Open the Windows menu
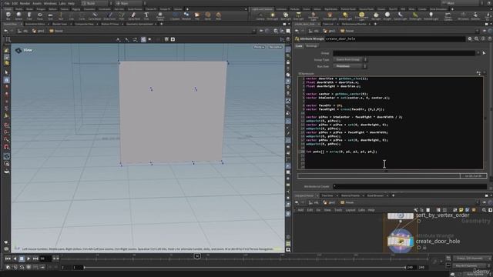 point(50,3)
